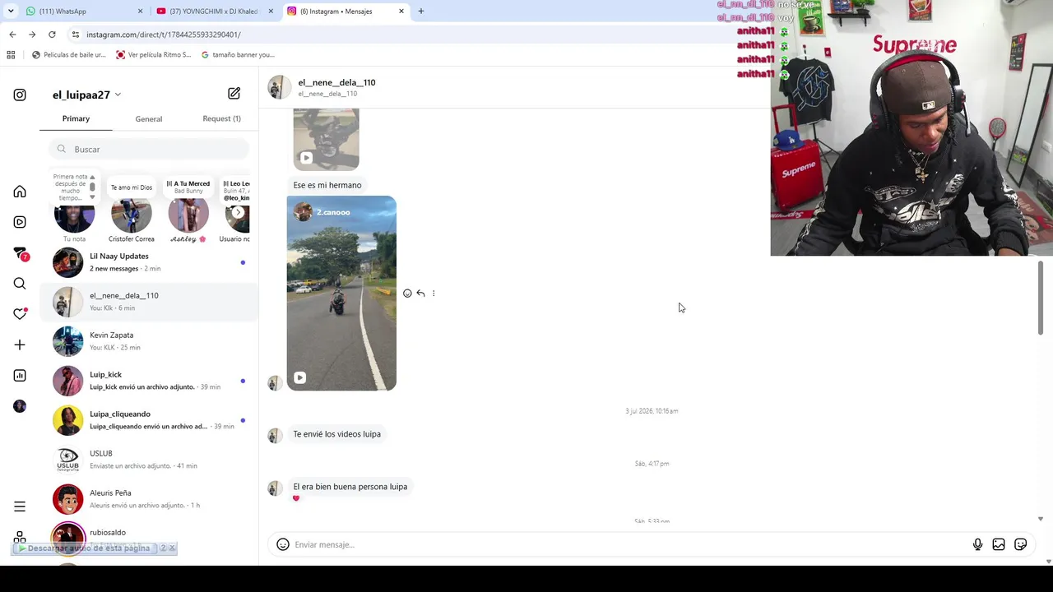Select the Instagram Mensajes browser tab
Image resolution: width=1053 pixels, height=592 pixels.
coord(346,12)
